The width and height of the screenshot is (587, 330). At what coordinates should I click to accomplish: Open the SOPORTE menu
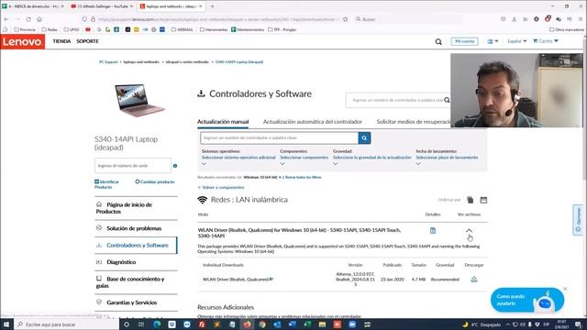coord(87,41)
